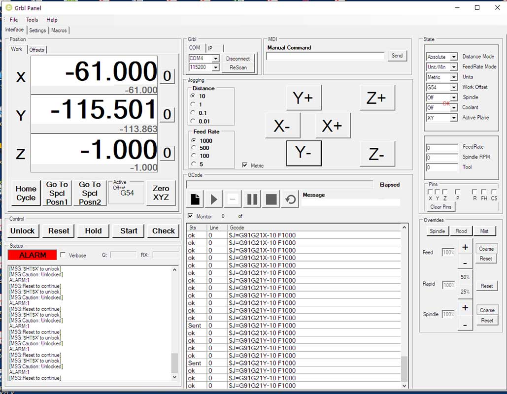Rewind the GCode file with the reload icon
The height and width of the screenshot is (394, 507).
click(291, 199)
